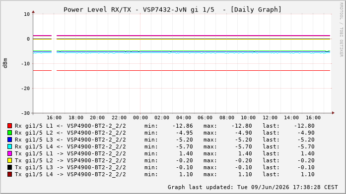Click Rx L4 max value -5.70
Screen dimensions: 346x194
point(243,146)
